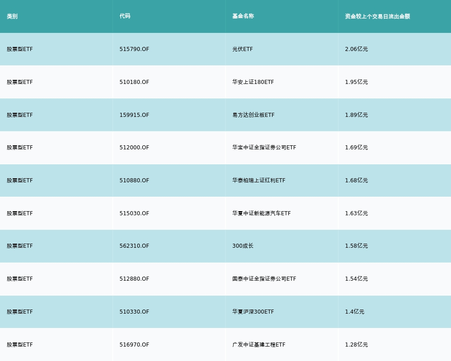
Task: Select code cell 512880.OF
Action: [134, 279]
